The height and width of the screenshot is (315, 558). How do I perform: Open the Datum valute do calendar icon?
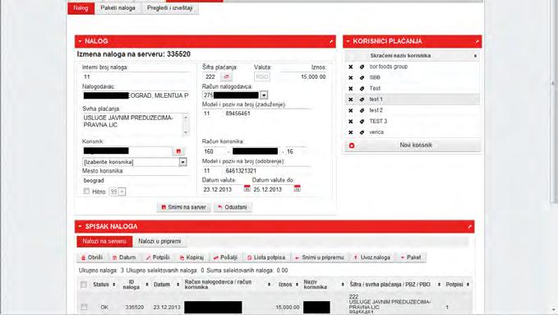tap(297, 188)
